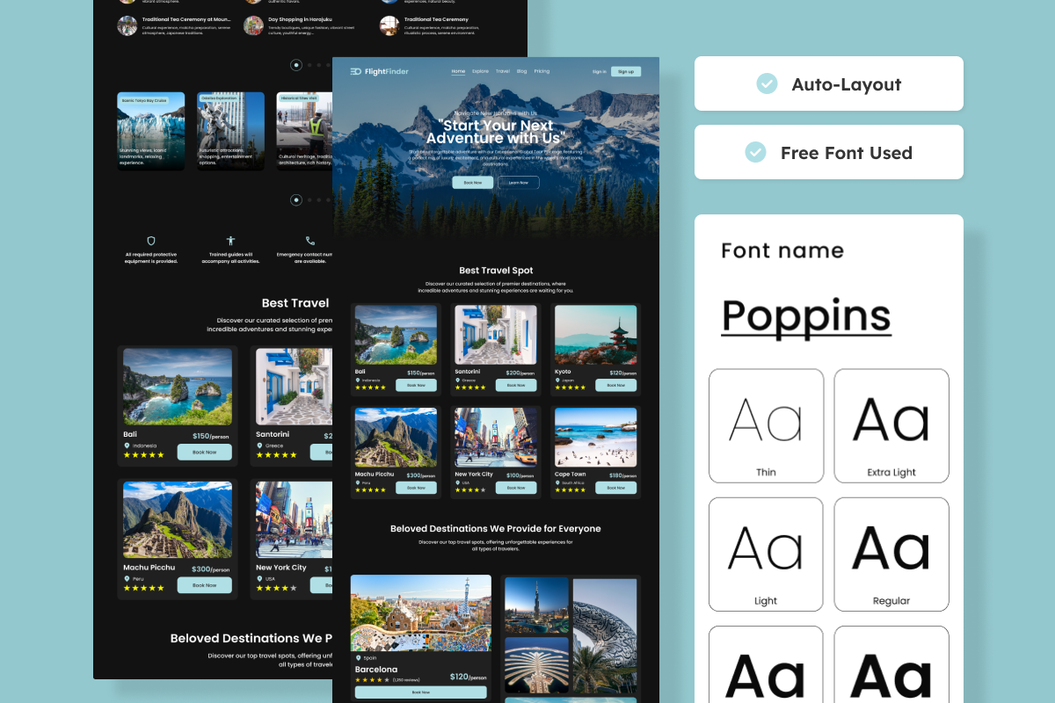Open the Burj Khalifa skyline photo
Image resolution: width=1055 pixels, height=703 pixels.
tap(536, 605)
